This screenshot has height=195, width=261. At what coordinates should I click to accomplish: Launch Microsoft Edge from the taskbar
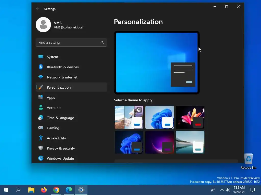tap(69, 190)
